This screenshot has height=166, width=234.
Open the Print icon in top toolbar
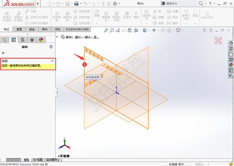[x=76, y=4]
